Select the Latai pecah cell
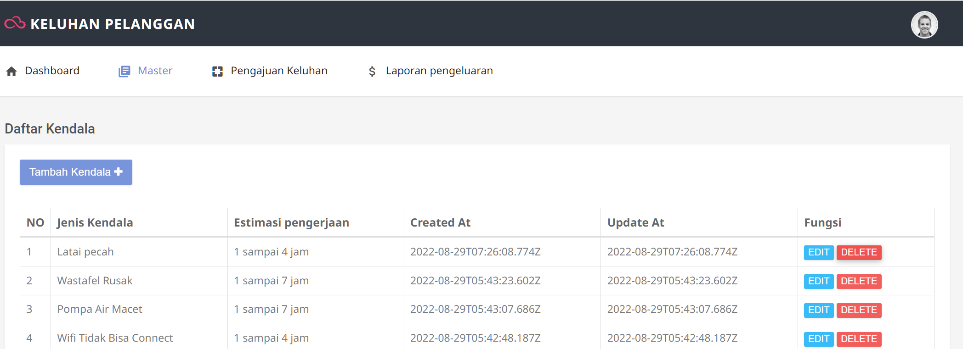 click(139, 252)
